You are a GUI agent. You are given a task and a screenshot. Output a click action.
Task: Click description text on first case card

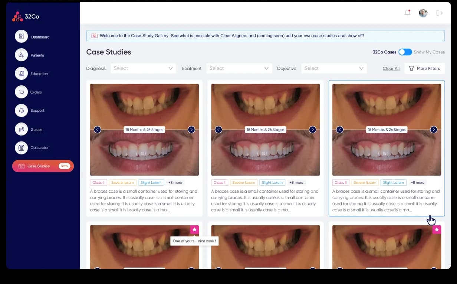pos(144,200)
